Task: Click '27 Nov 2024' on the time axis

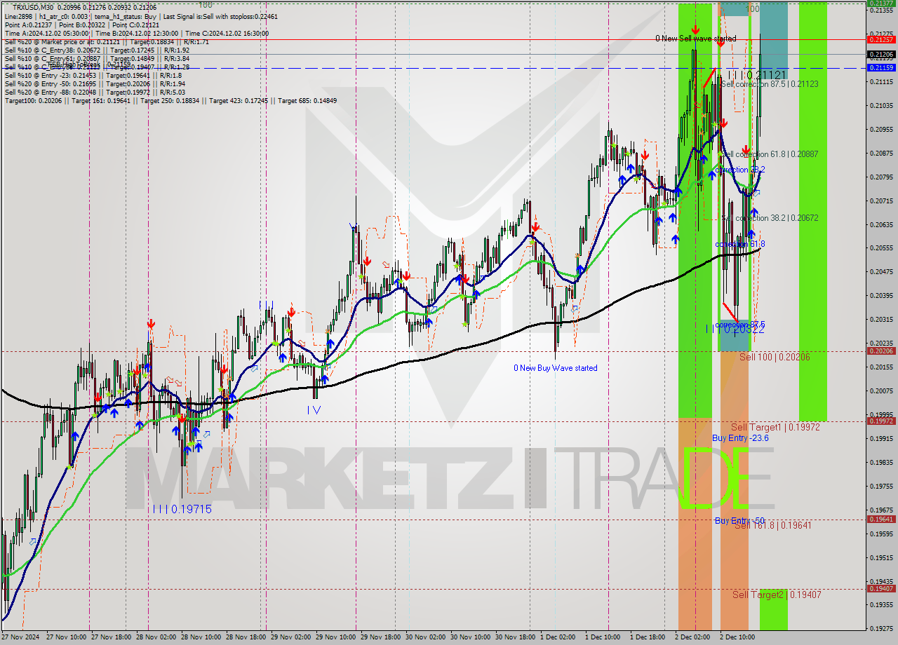Action: click(20, 638)
